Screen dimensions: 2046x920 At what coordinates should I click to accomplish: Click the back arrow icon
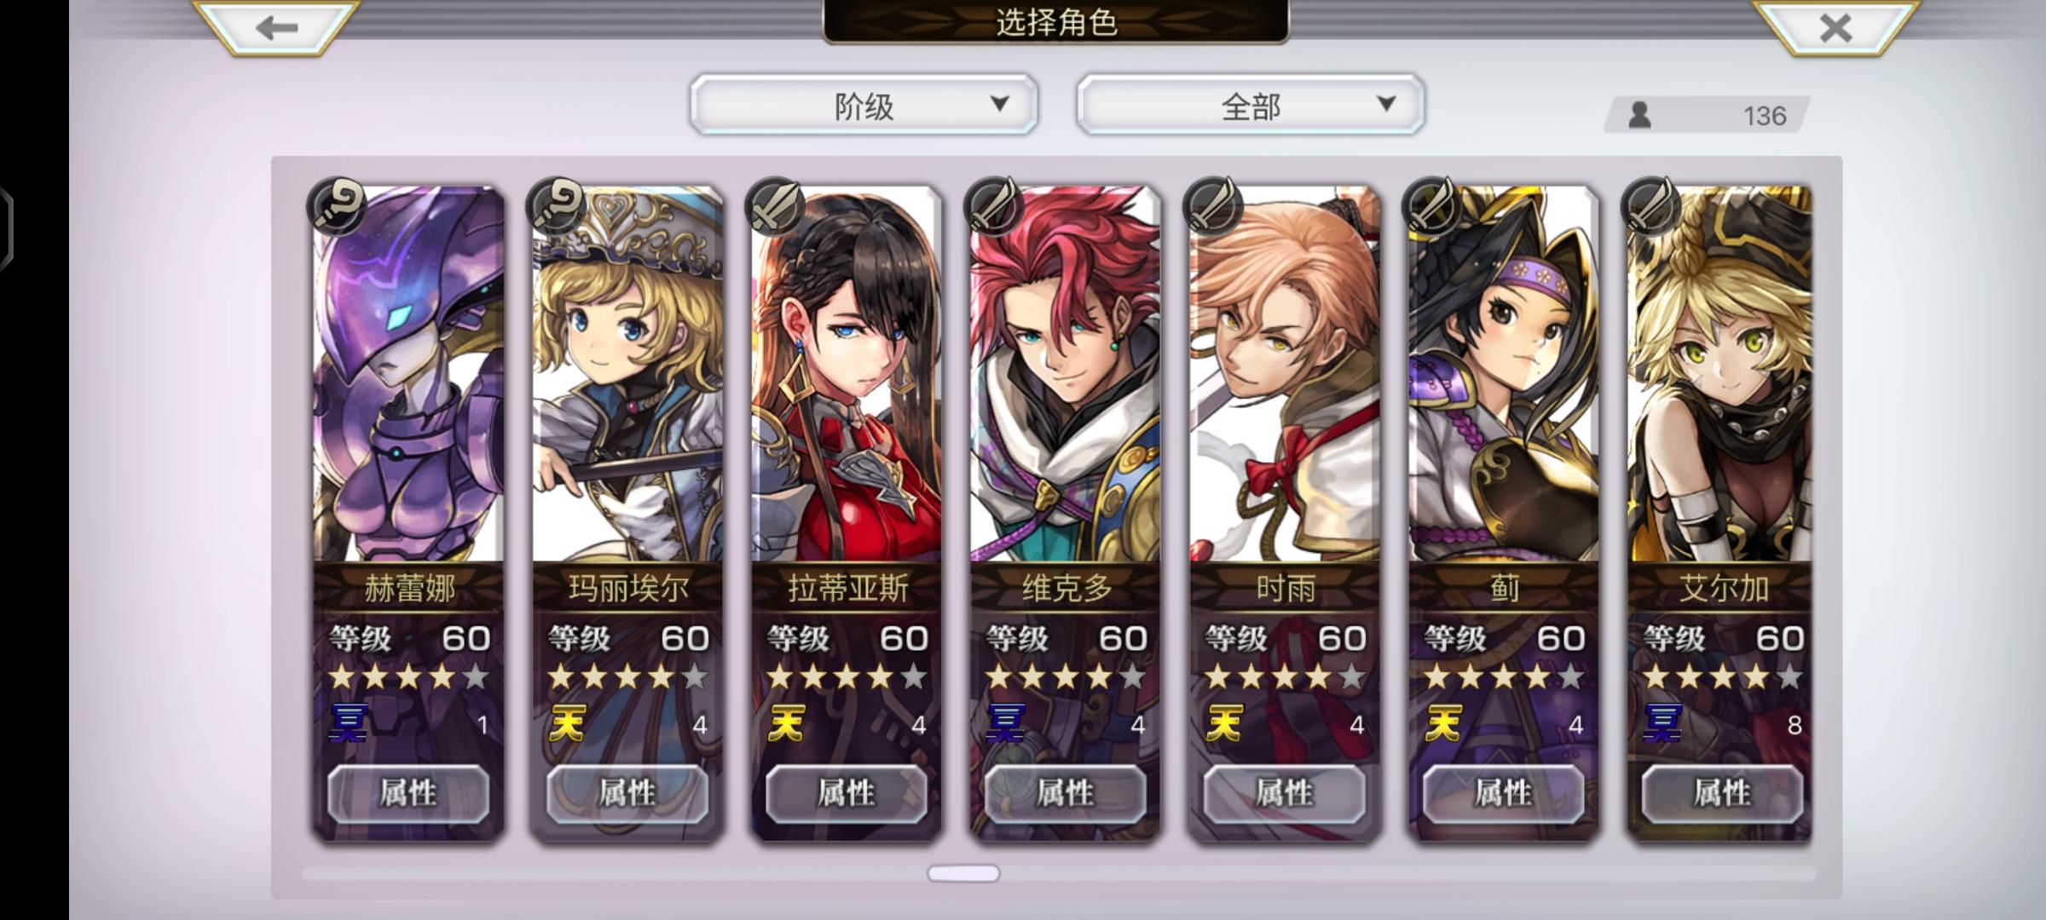pyautogui.click(x=277, y=28)
